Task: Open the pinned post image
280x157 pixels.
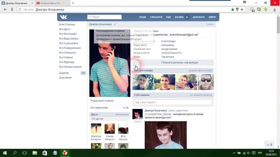Action: (x=166, y=135)
